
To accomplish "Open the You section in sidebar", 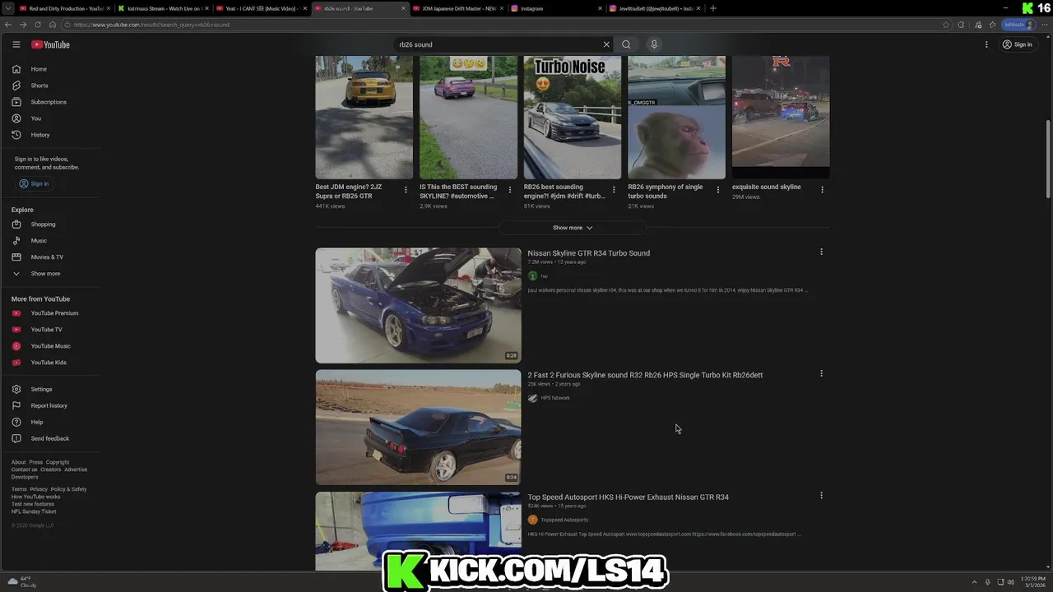I will coord(35,118).
